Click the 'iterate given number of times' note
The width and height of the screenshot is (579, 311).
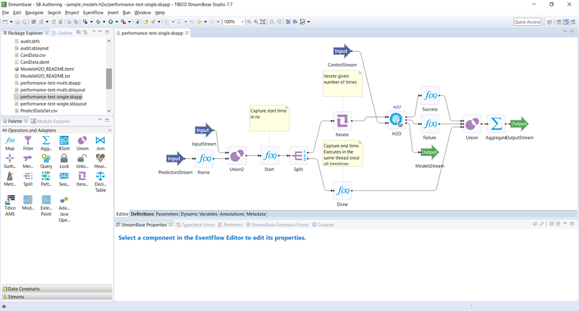pyautogui.click(x=342, y=83)
